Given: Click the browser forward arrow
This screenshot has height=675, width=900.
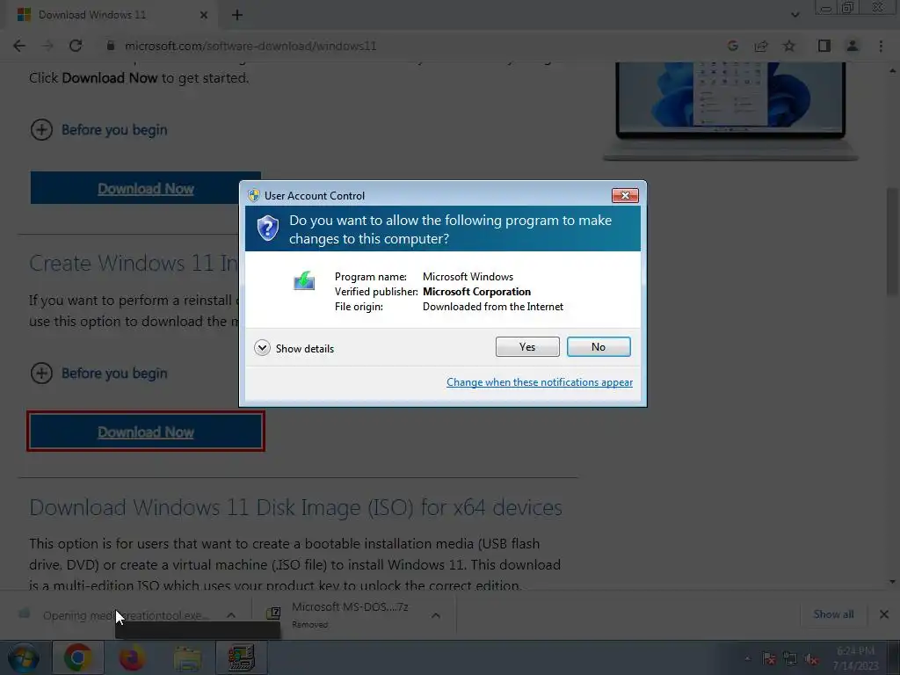Looking at the screenshot, I should click(47, 46).
